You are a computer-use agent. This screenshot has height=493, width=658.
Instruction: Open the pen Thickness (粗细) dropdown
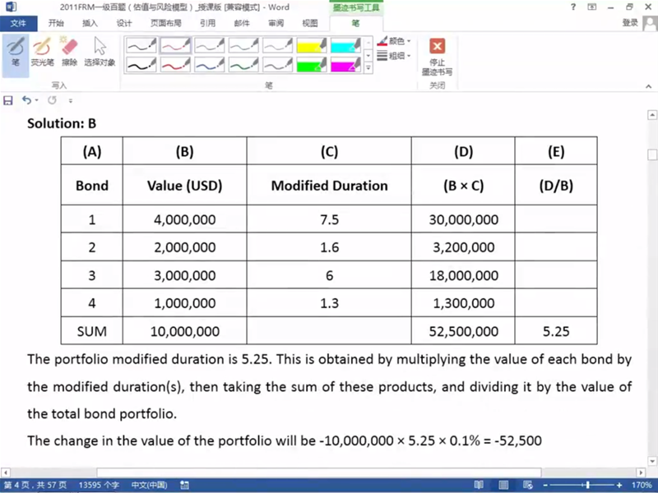coord(395,56)
